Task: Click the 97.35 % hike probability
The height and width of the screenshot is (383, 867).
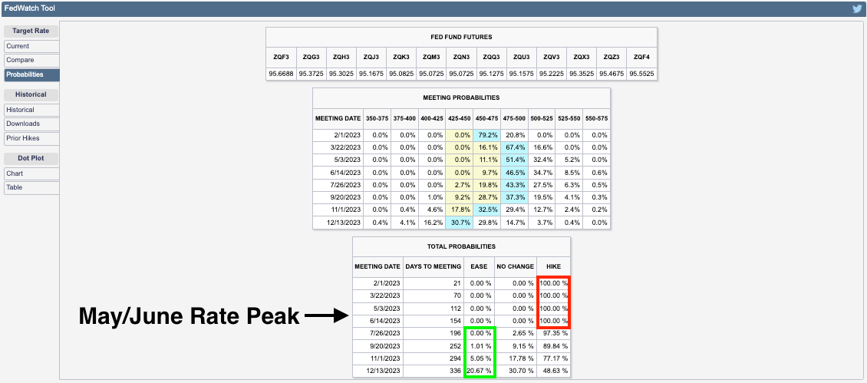Action: pos(553,333)
